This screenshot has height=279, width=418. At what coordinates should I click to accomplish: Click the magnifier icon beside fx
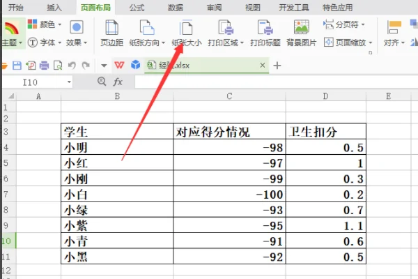(102, 82)
